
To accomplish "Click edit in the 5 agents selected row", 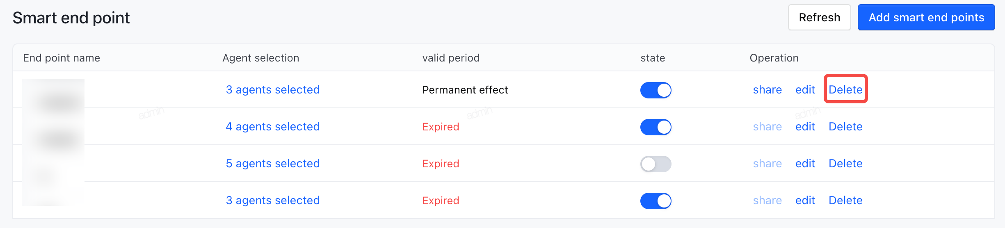I will pos(805,163).
